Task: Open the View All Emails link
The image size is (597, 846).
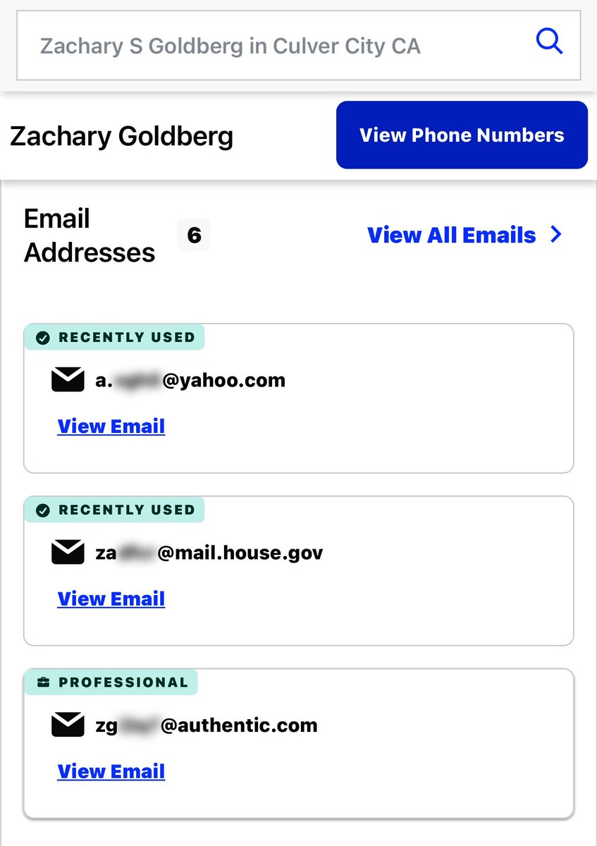Action: click(452, 235)
